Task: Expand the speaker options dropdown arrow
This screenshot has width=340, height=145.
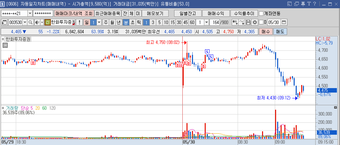Action: [x=42, y=22]
